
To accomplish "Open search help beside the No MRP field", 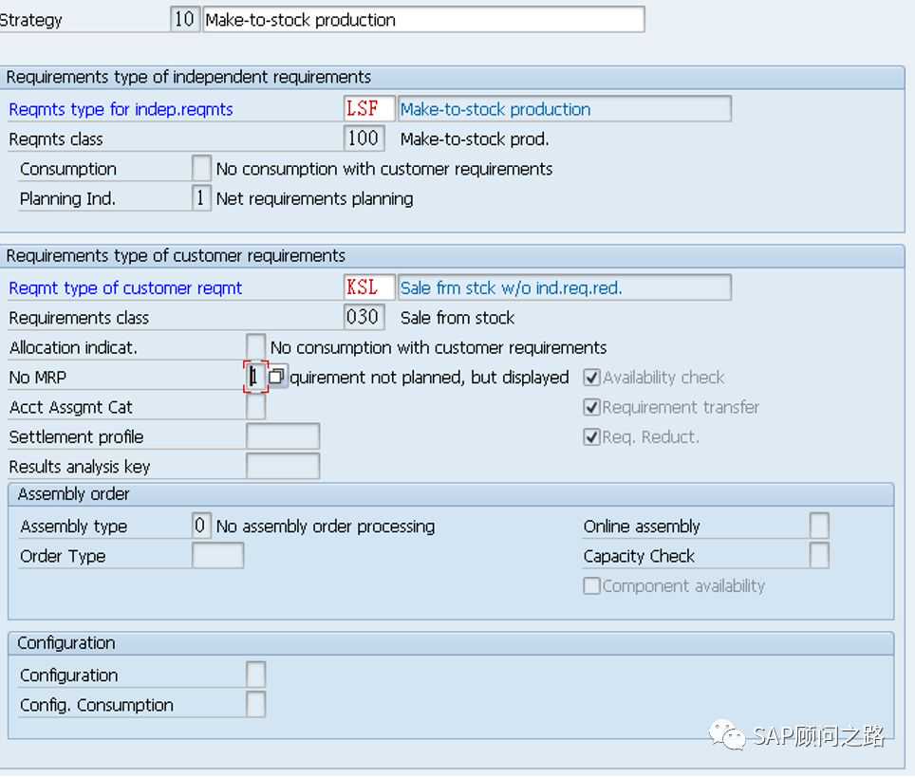I will point(276,378).
